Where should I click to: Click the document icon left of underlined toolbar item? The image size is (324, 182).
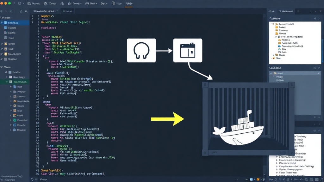(113, 3)
